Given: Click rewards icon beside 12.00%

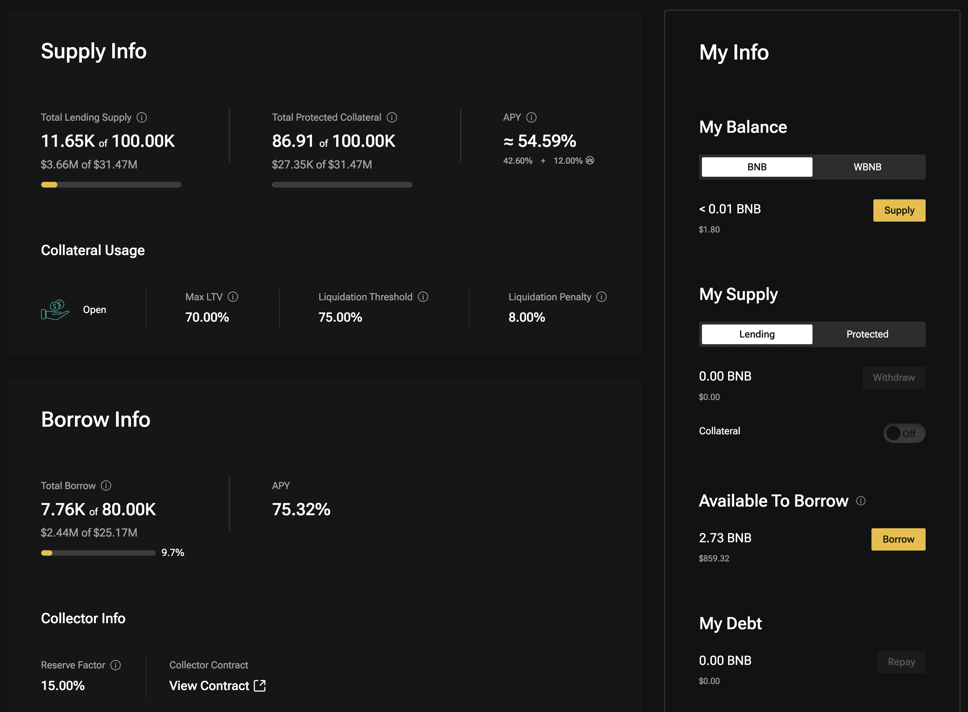Looking at the screenshot, I should coord(590,160).
